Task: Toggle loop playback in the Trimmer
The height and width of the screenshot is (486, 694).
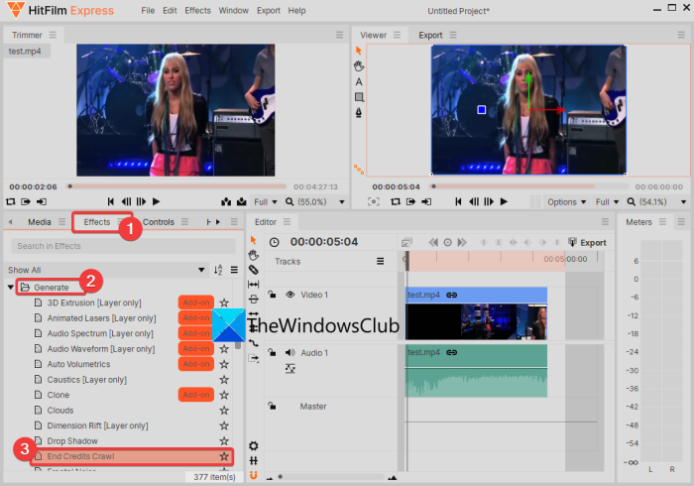Action: pos(12,201)
